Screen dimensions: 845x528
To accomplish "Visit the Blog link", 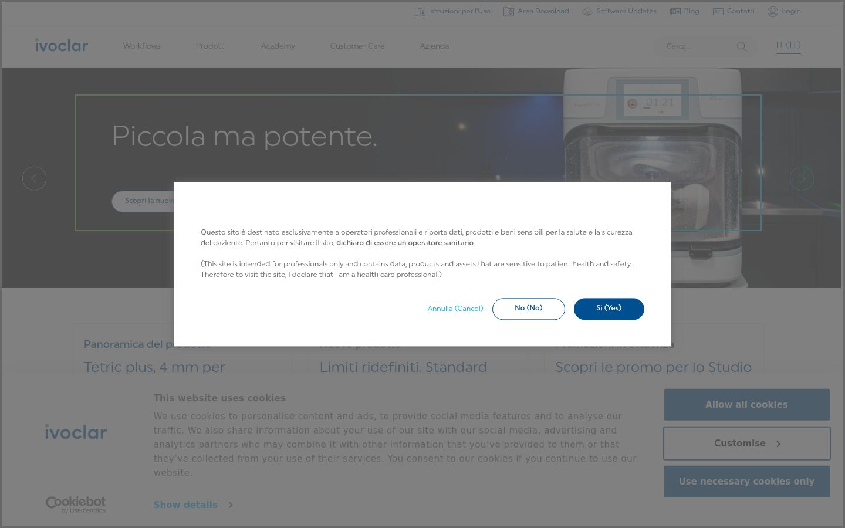I will pyautogui.click(x=692, y=11).
